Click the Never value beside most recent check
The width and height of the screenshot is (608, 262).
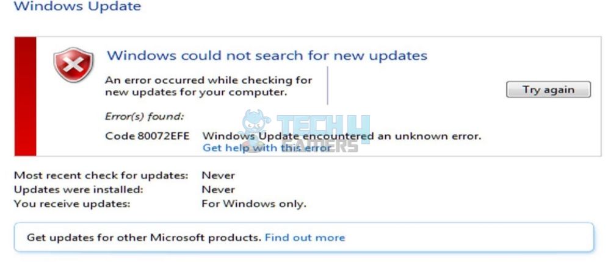coord(219,175)
